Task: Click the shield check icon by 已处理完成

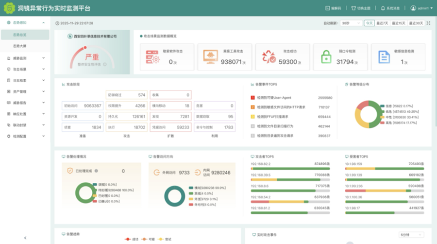Action: pyautogui.click(x=70, y=171)
